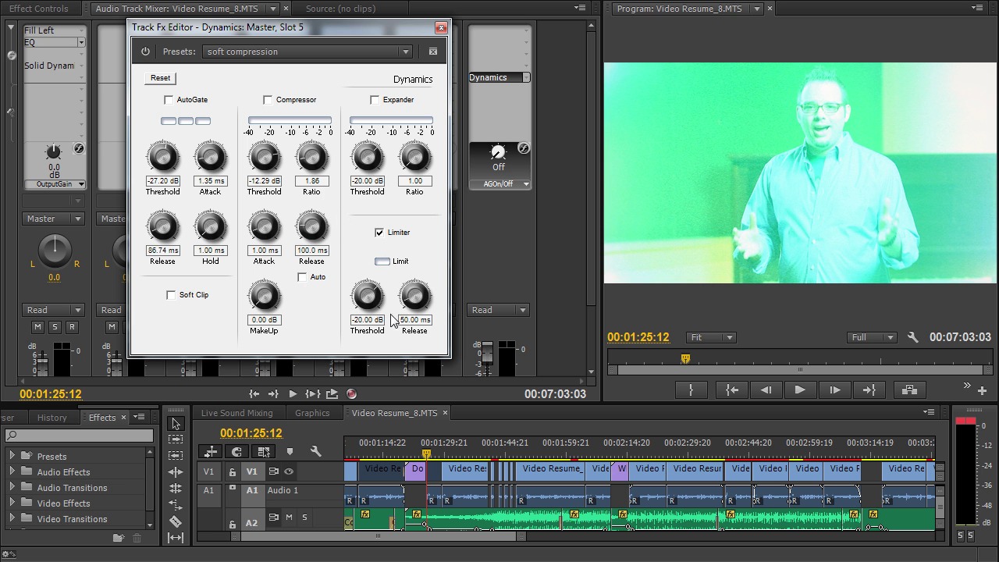
Task: Switch to the Live Sound Mixing tab
Action: pos(236,413)
